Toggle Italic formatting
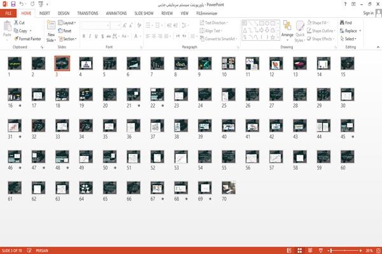The height and width of the screenshot is (254, 382). tap(90, 36)
